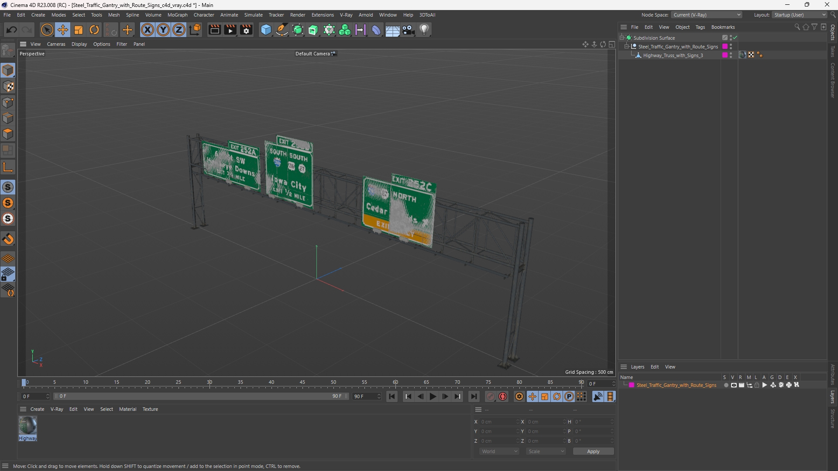
Task: Click magenta layer color swatch in Layers panel
Action: (x=632, y=385)
